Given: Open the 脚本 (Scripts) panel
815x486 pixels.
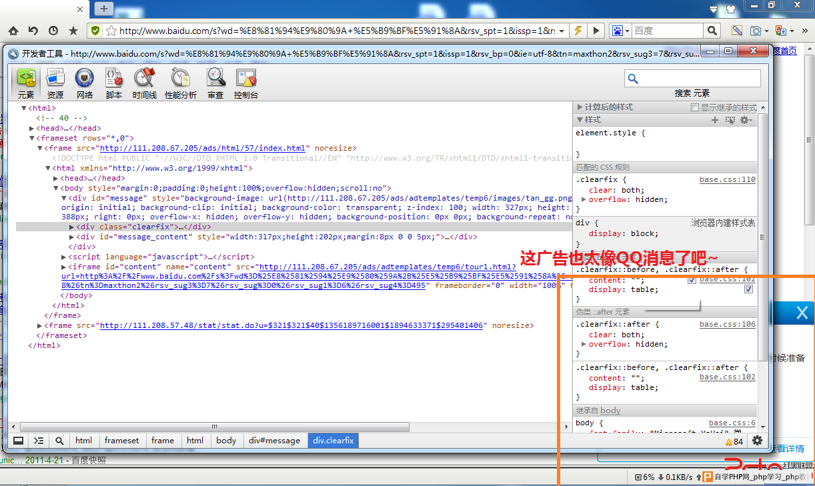Looking at the screenshot, I should [x=114, y=83].
